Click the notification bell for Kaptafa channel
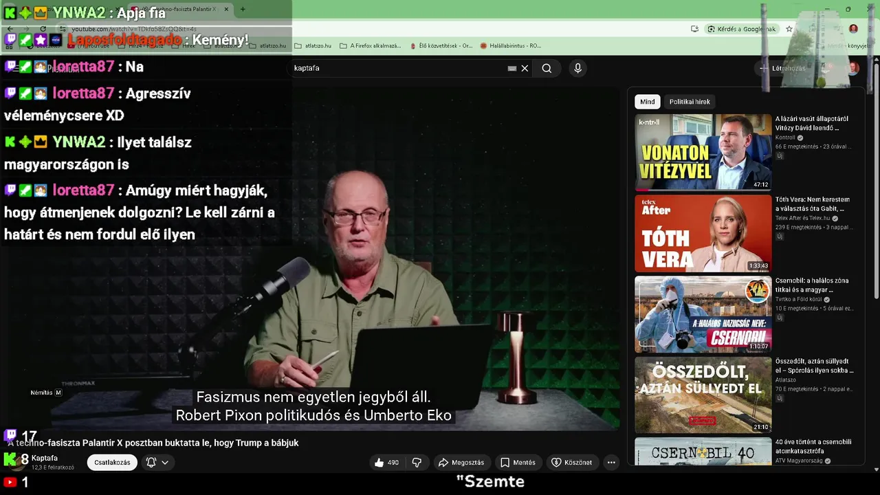 click(151, 463)
